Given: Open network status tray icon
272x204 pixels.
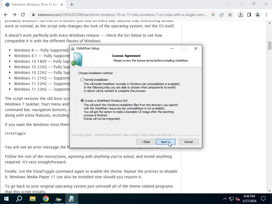Looking at the screenshot, I should 231,199.
